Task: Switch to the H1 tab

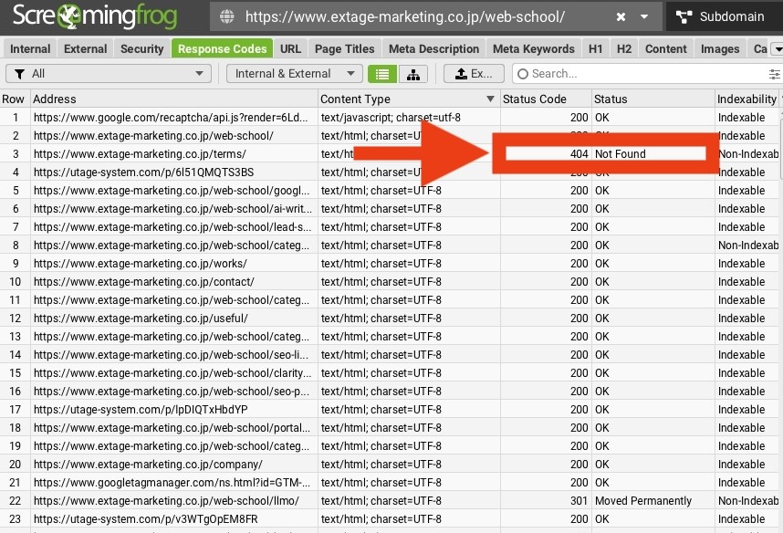Action: (x=595, y=49)
